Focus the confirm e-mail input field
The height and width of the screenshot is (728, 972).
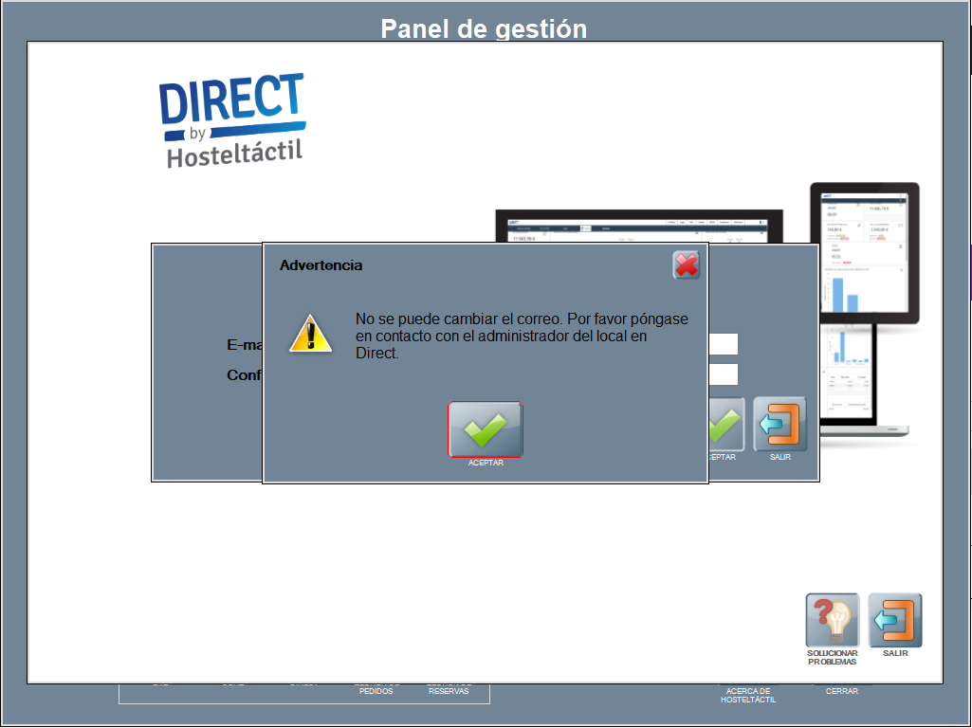click(x=724, y=374)
